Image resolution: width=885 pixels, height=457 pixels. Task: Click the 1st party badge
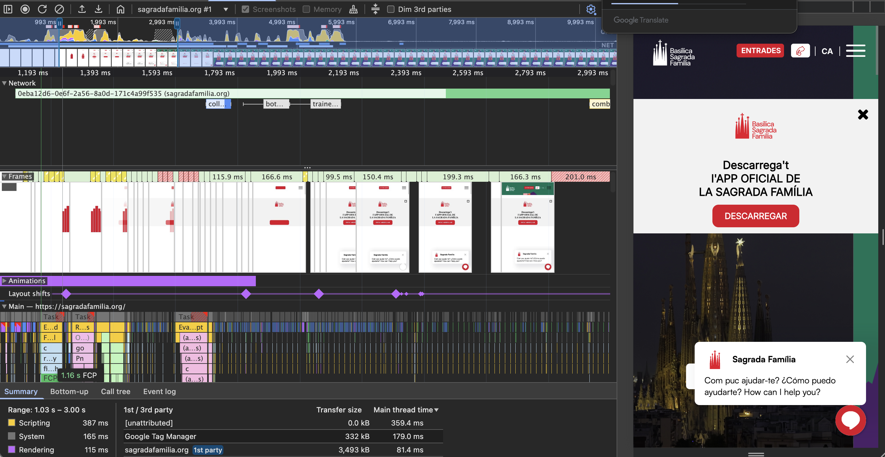(x=207, y=450)
